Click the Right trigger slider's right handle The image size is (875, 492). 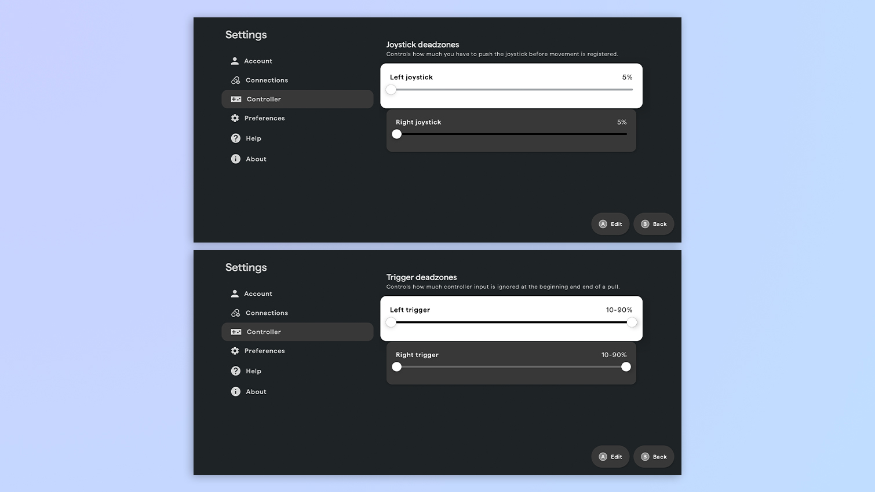tap(625, 366)
